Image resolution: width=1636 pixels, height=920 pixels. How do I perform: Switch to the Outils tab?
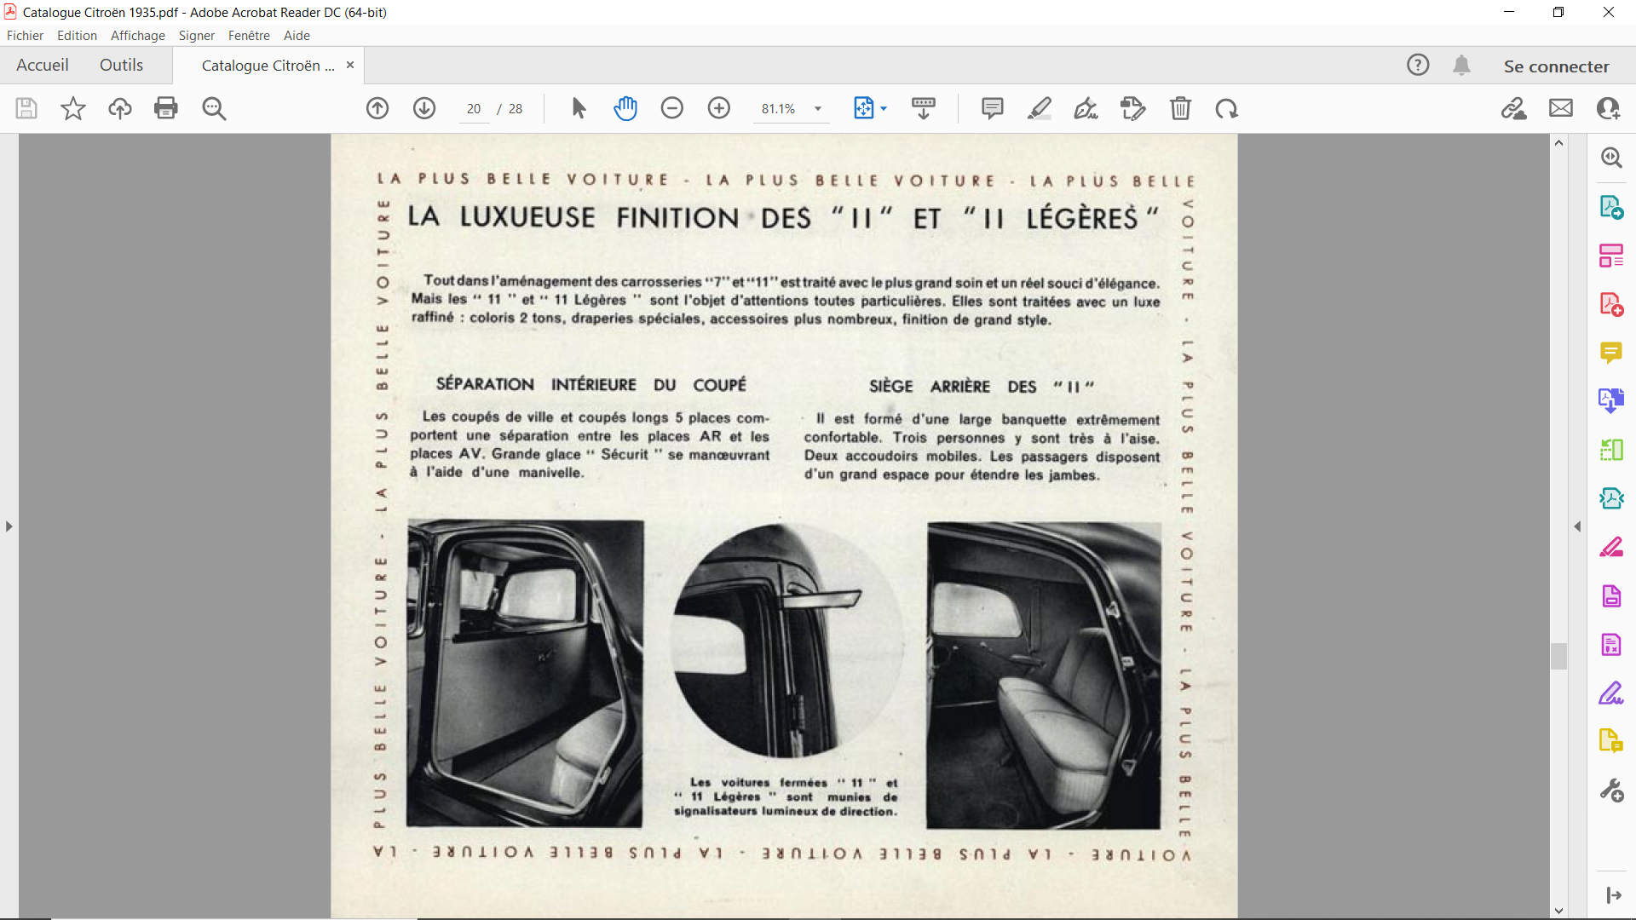click(121, 66)
